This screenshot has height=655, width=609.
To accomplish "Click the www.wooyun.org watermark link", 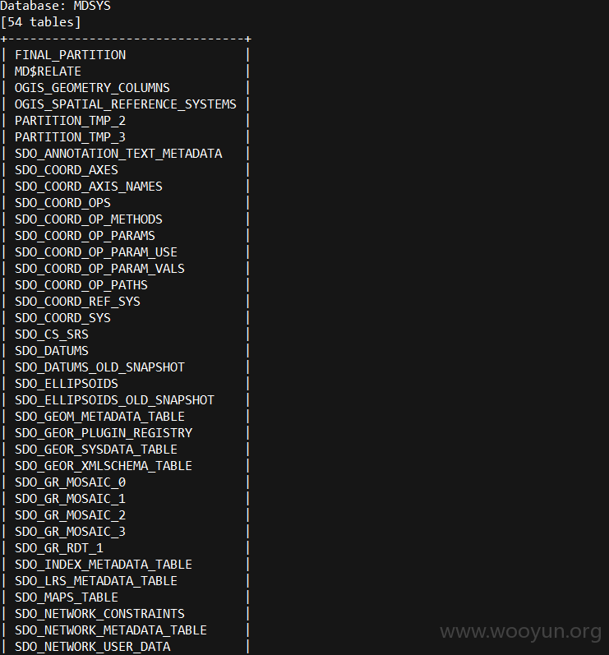I will click(x=520, y=631).
